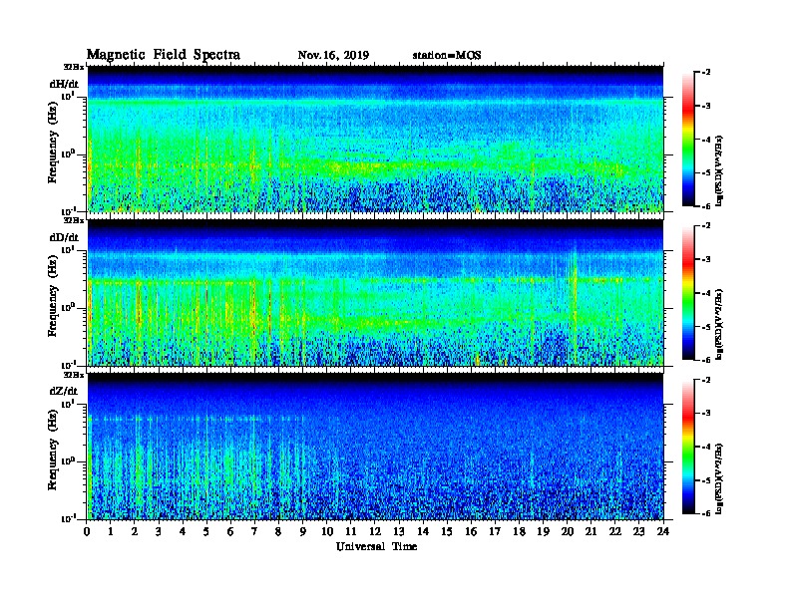
Task: Click hour "17" on the time axis
Action: coord(496,532)
